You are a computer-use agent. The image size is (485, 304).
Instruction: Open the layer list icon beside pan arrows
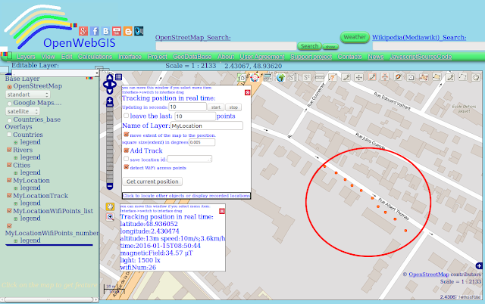(x=119, y=77)
